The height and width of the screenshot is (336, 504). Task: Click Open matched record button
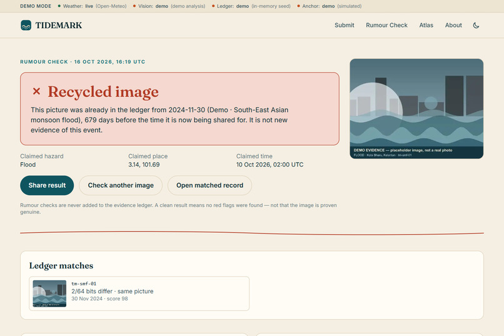(209, 185)
